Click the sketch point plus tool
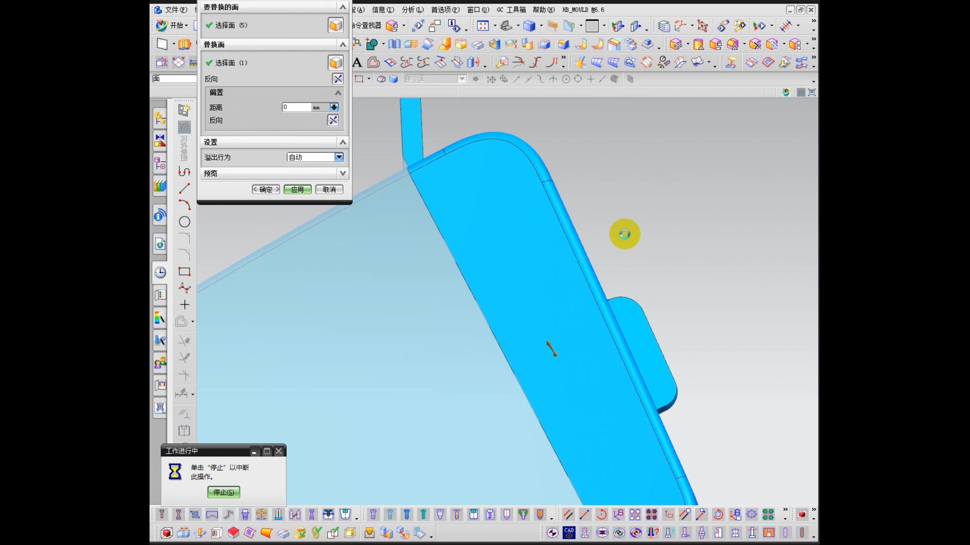This screenshot has height=545, width=970. [184, 305]
